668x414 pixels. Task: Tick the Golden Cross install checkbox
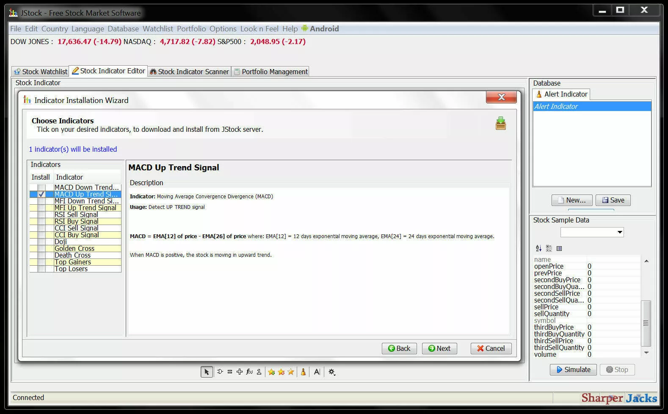point(41,248)
